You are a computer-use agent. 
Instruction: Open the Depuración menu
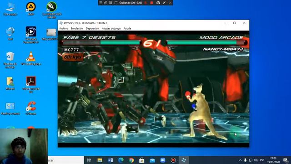point(92,28)
